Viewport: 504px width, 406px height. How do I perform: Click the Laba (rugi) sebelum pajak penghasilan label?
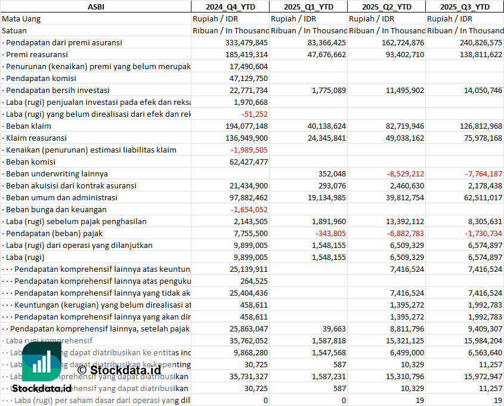(76, 221)
